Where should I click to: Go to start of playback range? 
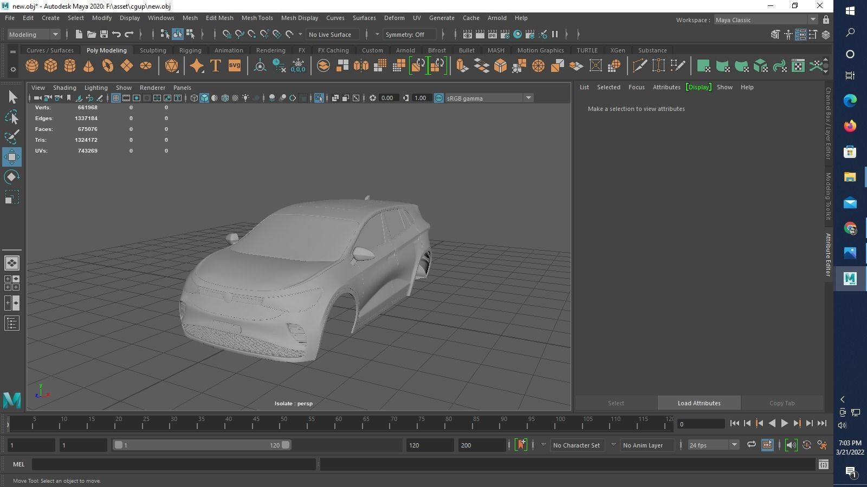pyautogui.click(x=735, y=424)
